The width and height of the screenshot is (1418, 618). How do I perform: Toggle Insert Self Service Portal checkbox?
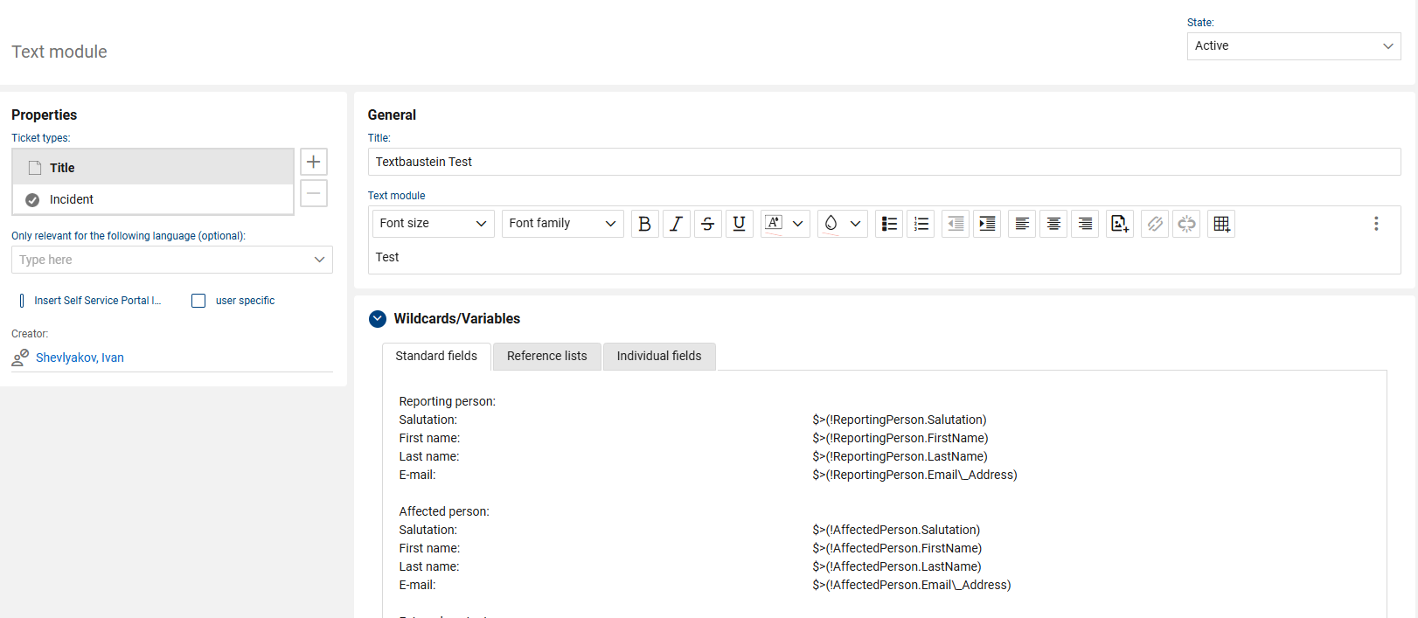pyautogui.click(x=22, y=301)
